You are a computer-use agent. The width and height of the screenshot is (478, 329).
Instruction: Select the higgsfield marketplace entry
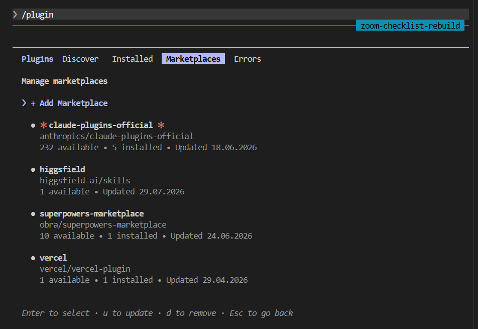click(62, 169)
